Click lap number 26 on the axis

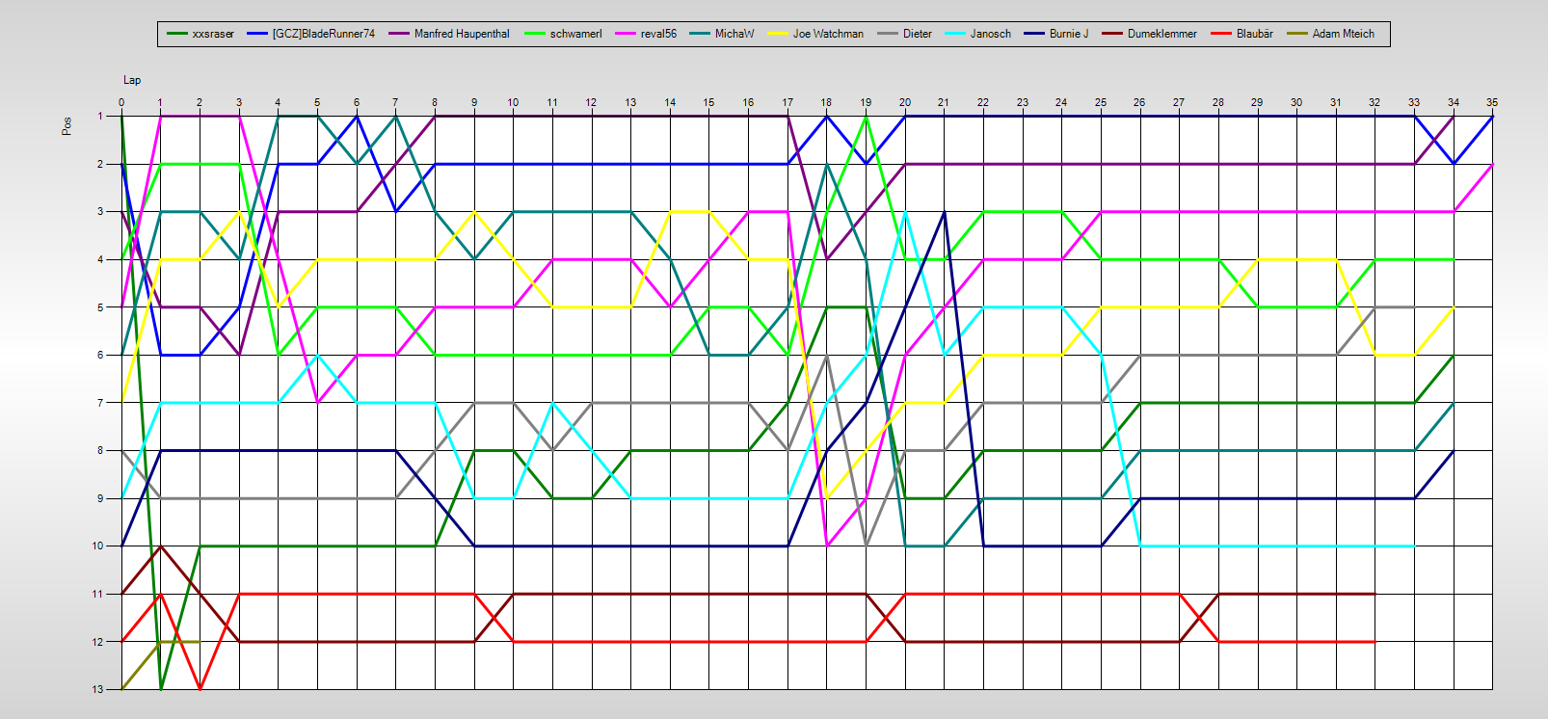tap(1140, 102)
